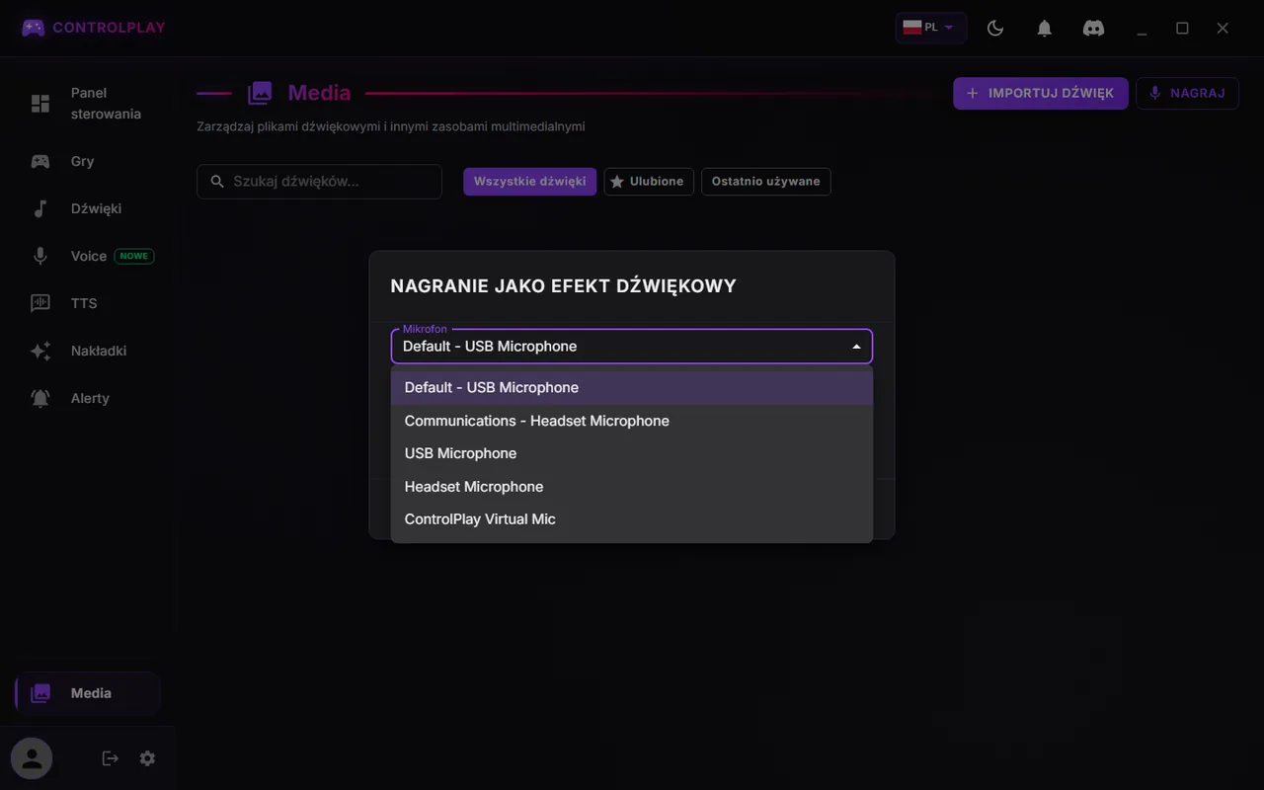
Task: Filter by Ulubione favorites
Action: pyautogui.click(x=647, y=182)
